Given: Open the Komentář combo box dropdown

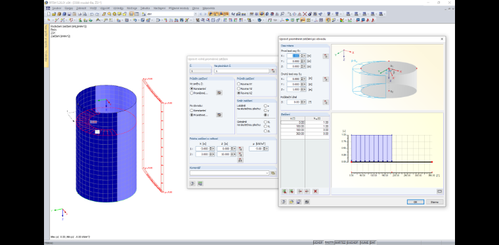Looking at the screenshot, I should 267,173.
